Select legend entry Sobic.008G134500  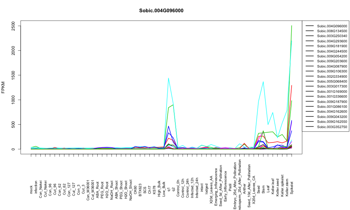[326, 31]
